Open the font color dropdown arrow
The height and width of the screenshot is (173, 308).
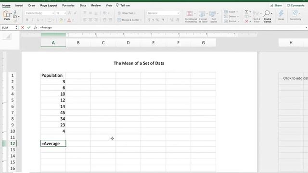click(x=73, y=20)
